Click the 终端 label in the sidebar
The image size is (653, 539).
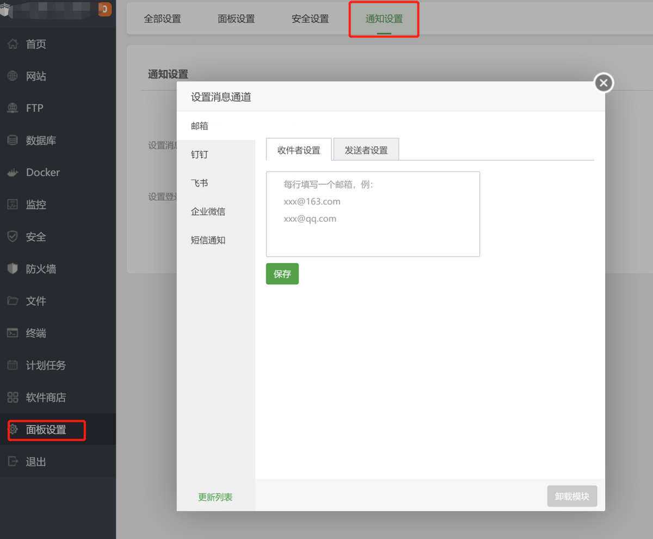(36, 333)
